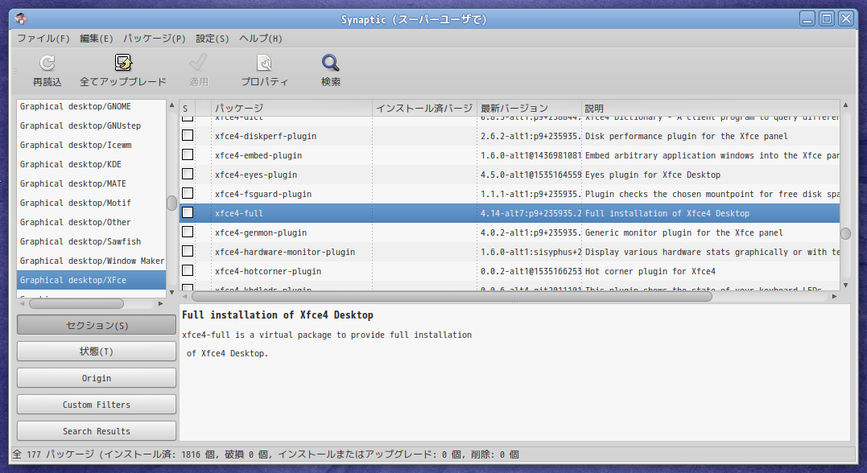Click the section list scroll-left arrow
This screenshot has height=473, width=867.
click(x=22, y=303)
